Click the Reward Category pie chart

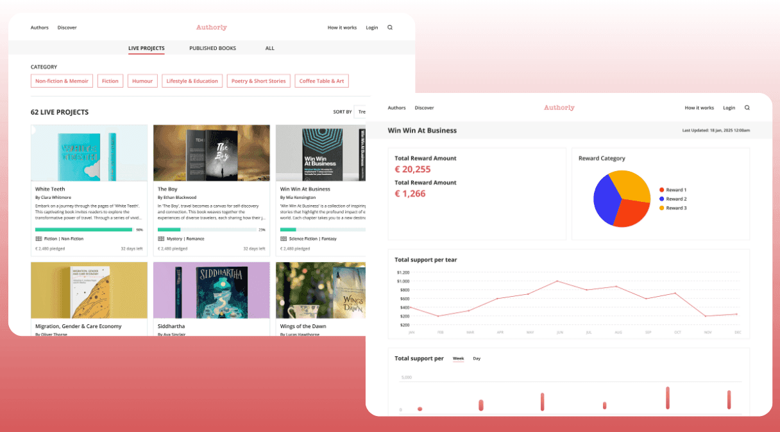tap(622, 199)
